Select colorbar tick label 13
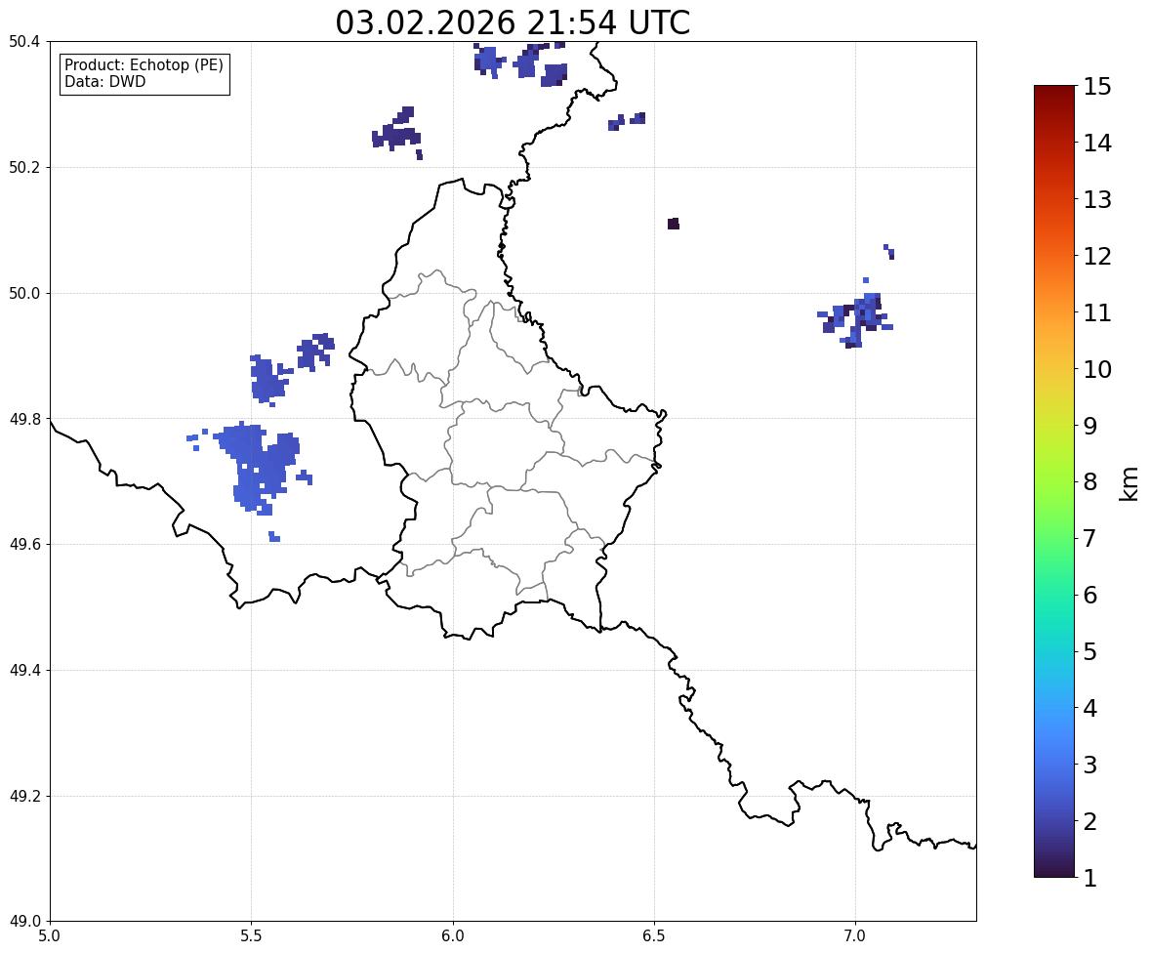Image resolution: width=1150 pixels, height=953 pixels. click(1097, 199)
